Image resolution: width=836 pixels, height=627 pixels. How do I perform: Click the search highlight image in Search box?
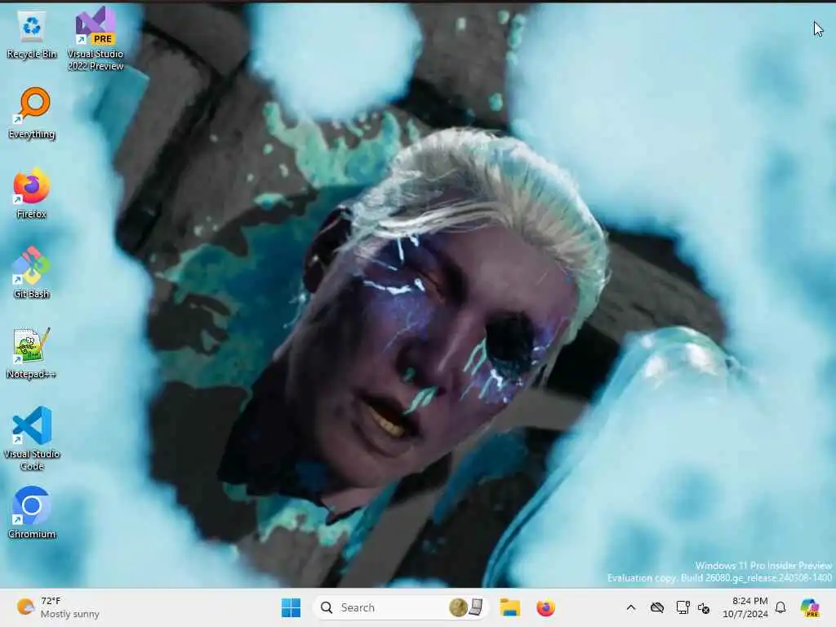pyautogui.click(x=466, y=607)
